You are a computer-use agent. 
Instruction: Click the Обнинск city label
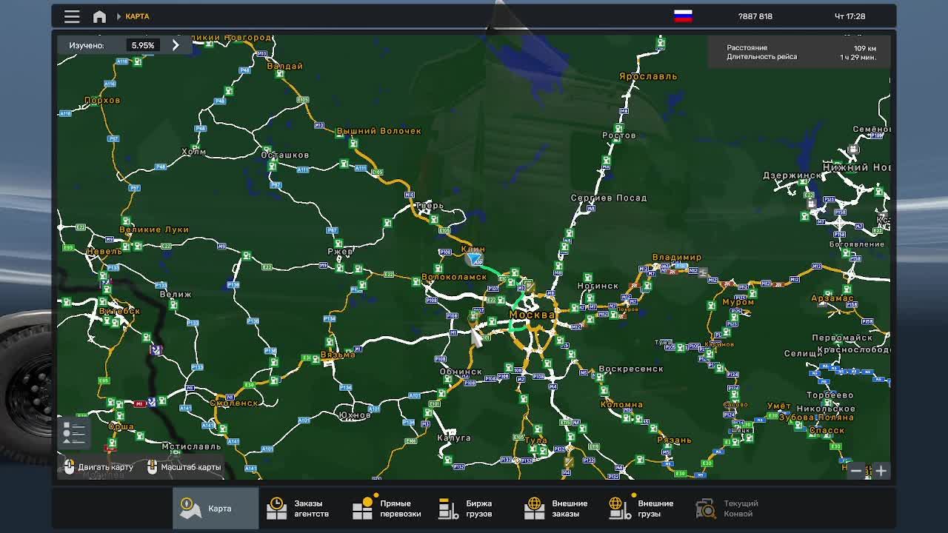461,372
